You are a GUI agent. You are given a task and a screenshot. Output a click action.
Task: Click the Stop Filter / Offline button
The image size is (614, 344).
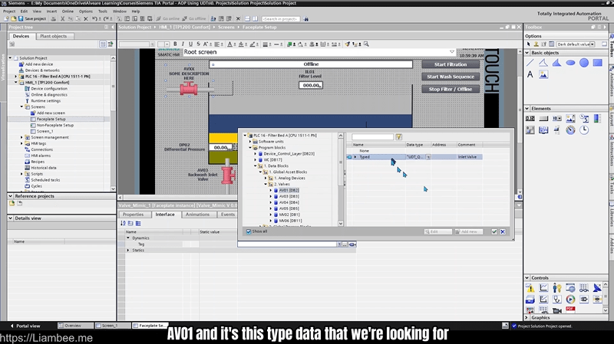pyautogui.click(x=451, y=89)
